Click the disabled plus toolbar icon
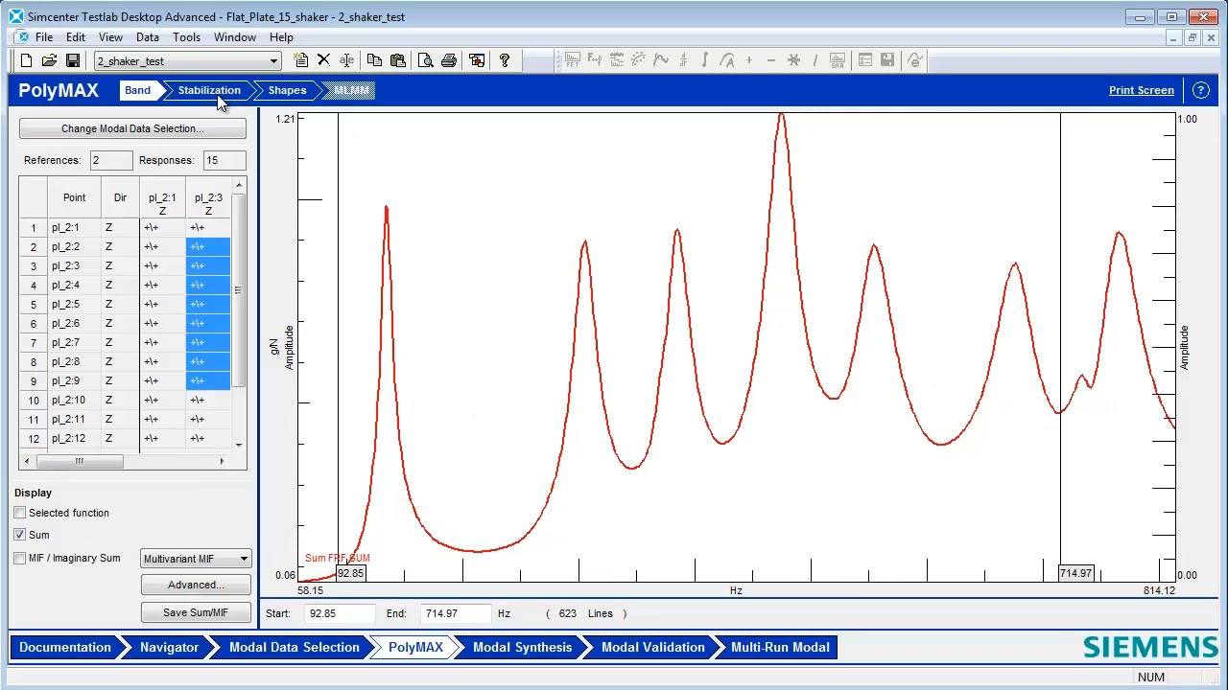 coord(748,60)
